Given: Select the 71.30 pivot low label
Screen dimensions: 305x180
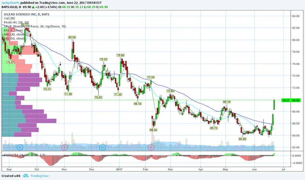Looking at the screenshot, I should 118,94.
